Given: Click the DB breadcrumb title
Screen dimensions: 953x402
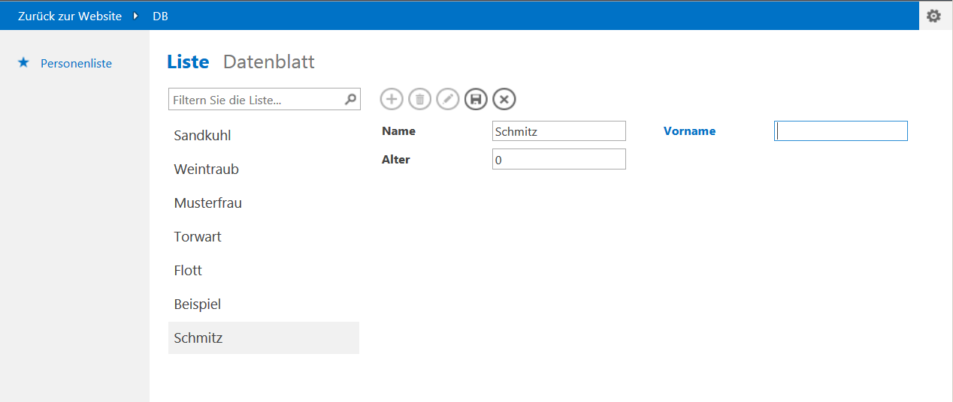Looking at the screenshot, I should tap(160, 16).
